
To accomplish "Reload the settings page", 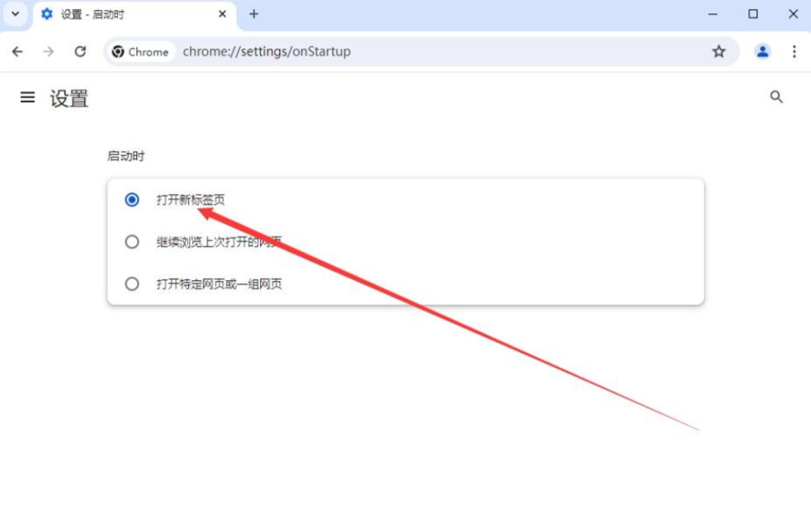I will [x=80, y=52].
